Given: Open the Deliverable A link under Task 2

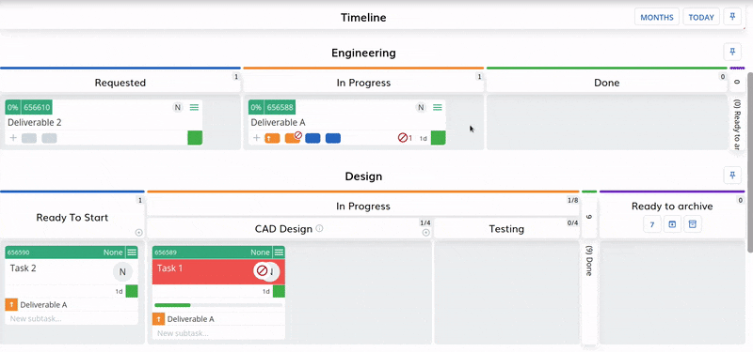Looking at the screenshot, I should click(x=43, y=304).
